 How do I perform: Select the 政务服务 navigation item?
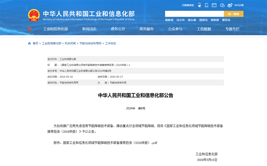pos(147,29)
